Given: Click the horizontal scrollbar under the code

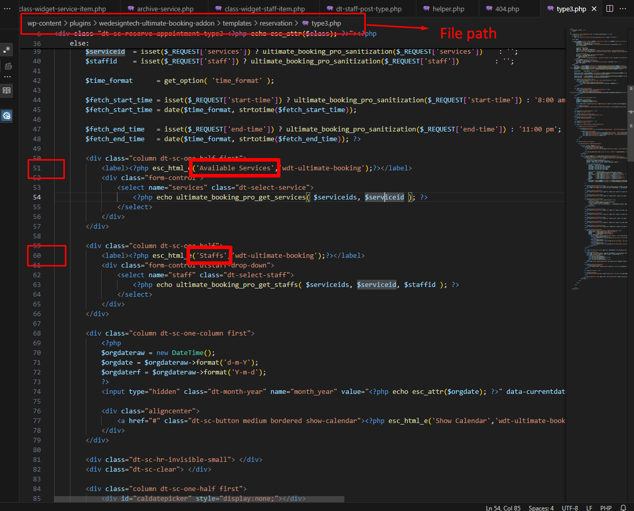Looking at the screenshot, I should (199, 499).
